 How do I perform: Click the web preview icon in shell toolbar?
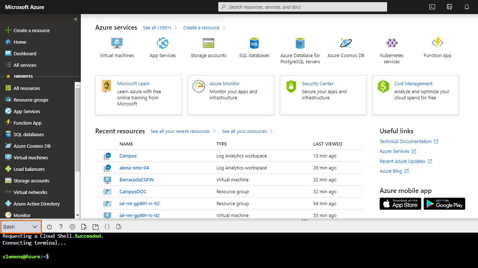119,227
